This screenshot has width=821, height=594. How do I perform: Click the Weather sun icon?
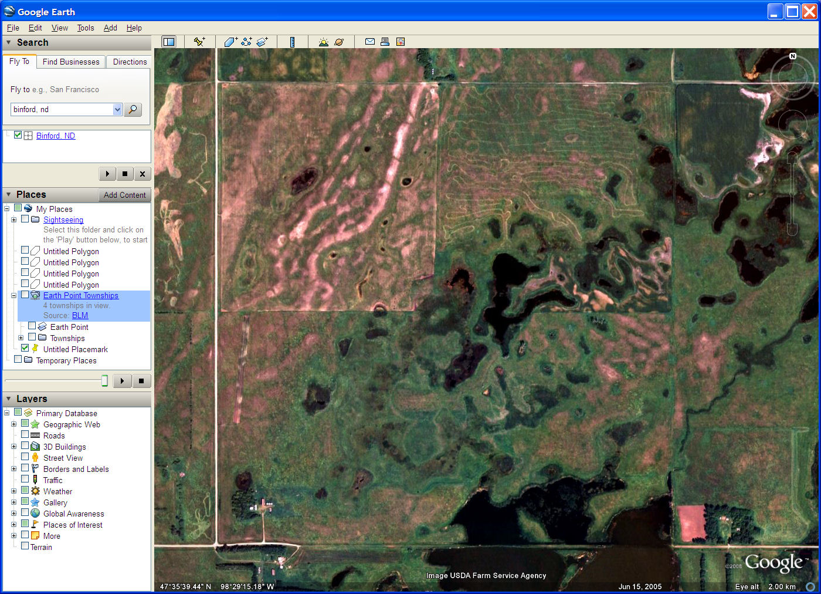pos(35,491)
